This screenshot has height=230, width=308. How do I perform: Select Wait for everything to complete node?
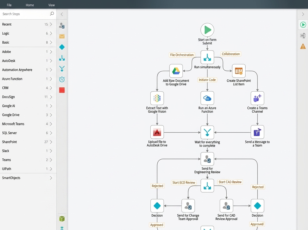(207, 132)
